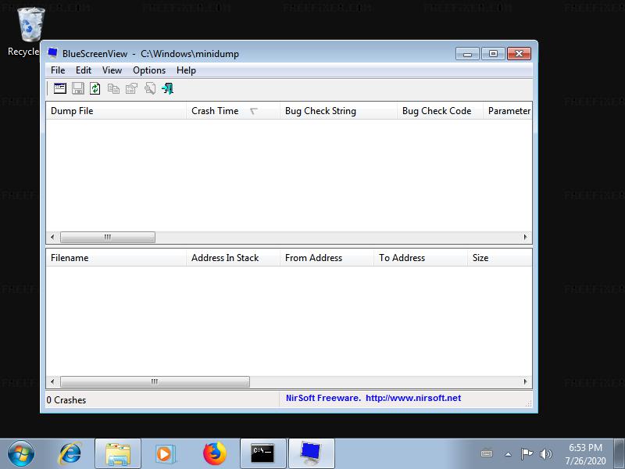The height and width of the screenshot is (469, 625).
Task: Click the on-screen keyboard tray icon
Action: pyautogui.click(x=487, y=453)
